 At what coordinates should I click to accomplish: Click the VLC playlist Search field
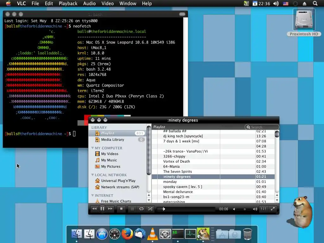[262, 127]
